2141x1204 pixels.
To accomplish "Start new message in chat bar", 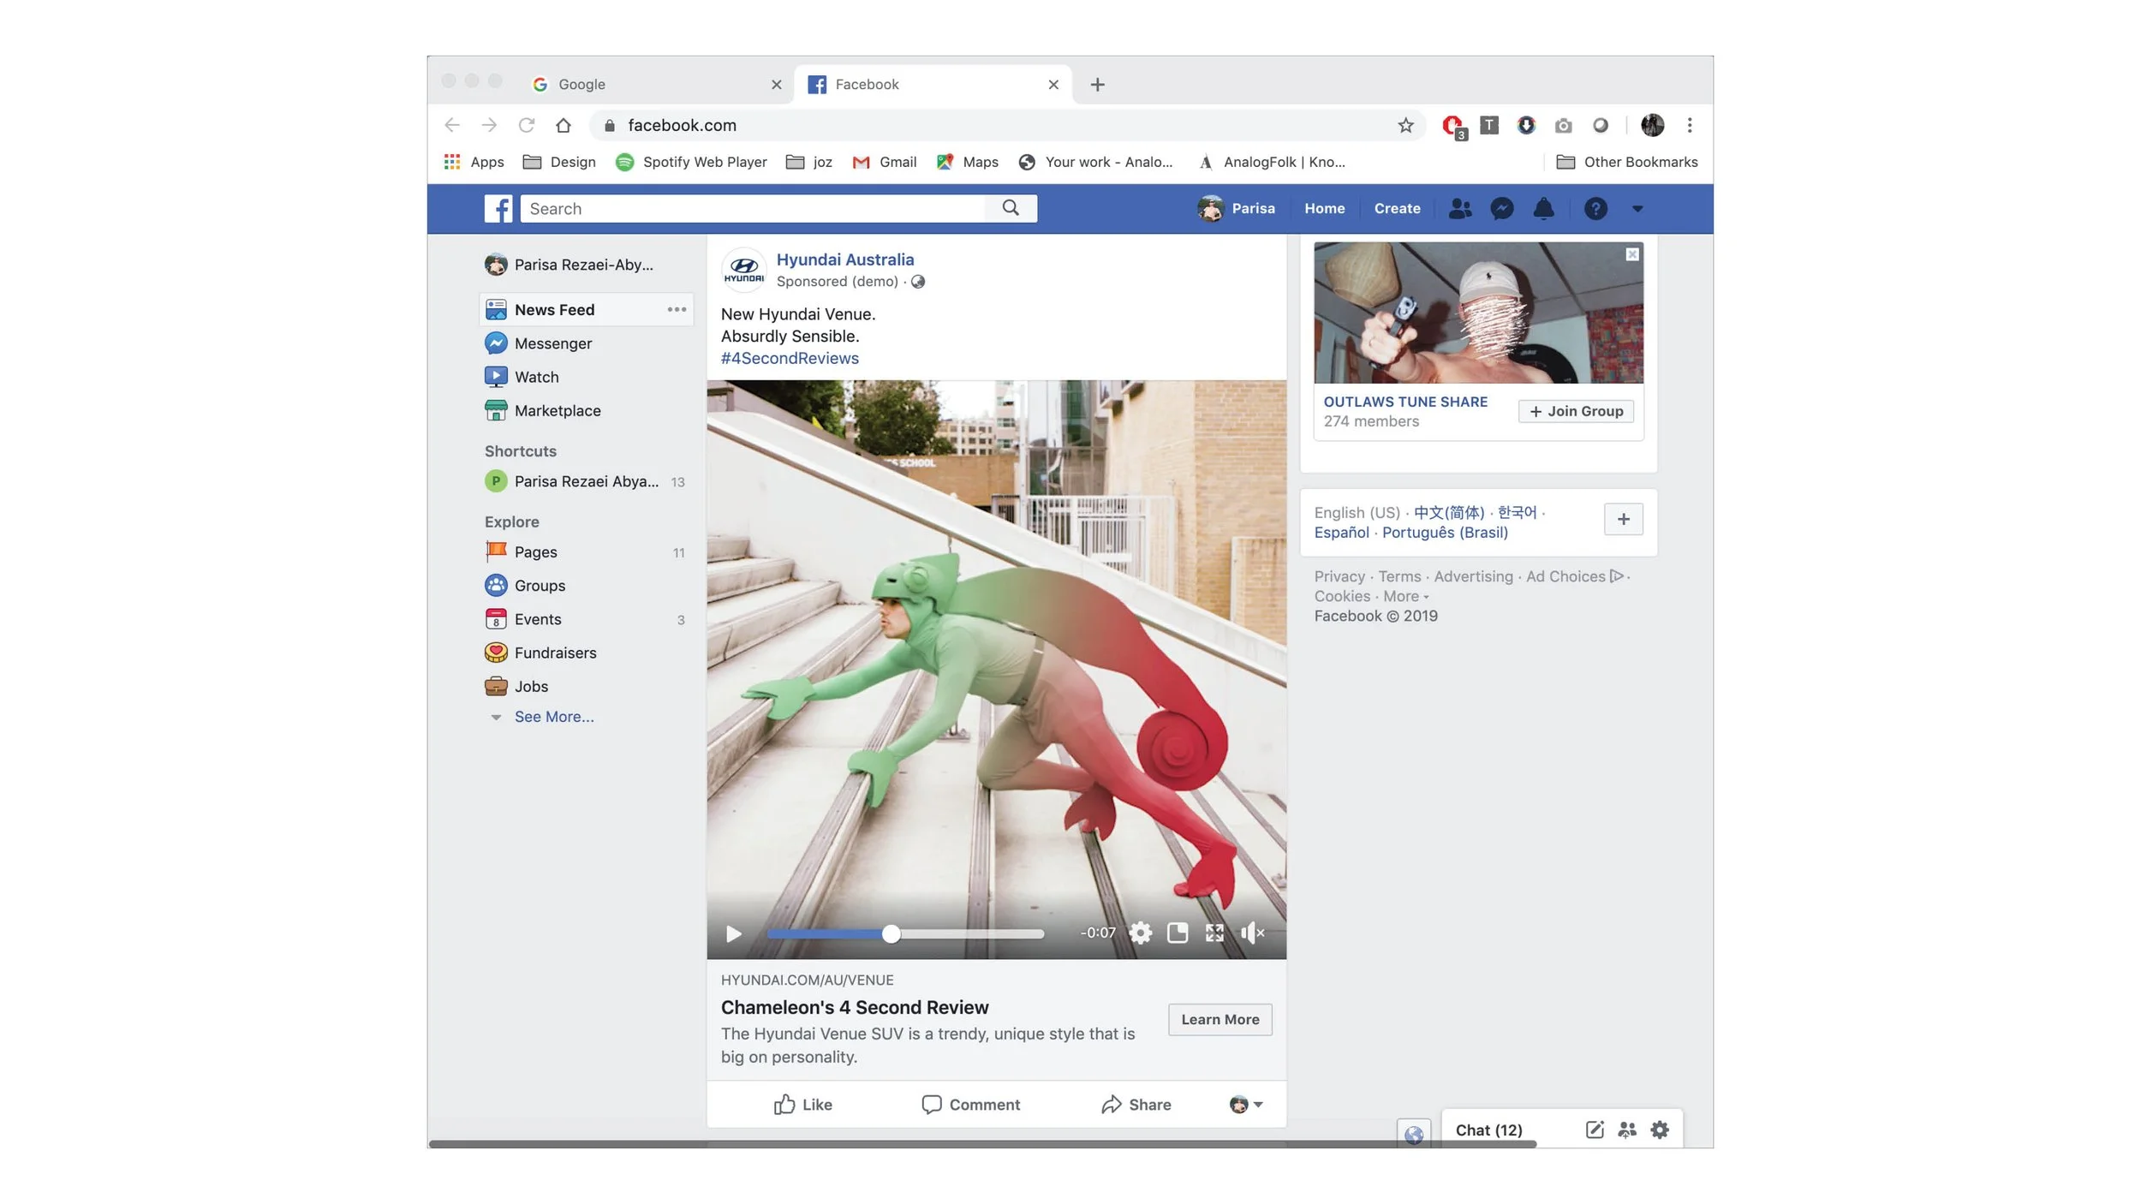I will (1594, 1129).
